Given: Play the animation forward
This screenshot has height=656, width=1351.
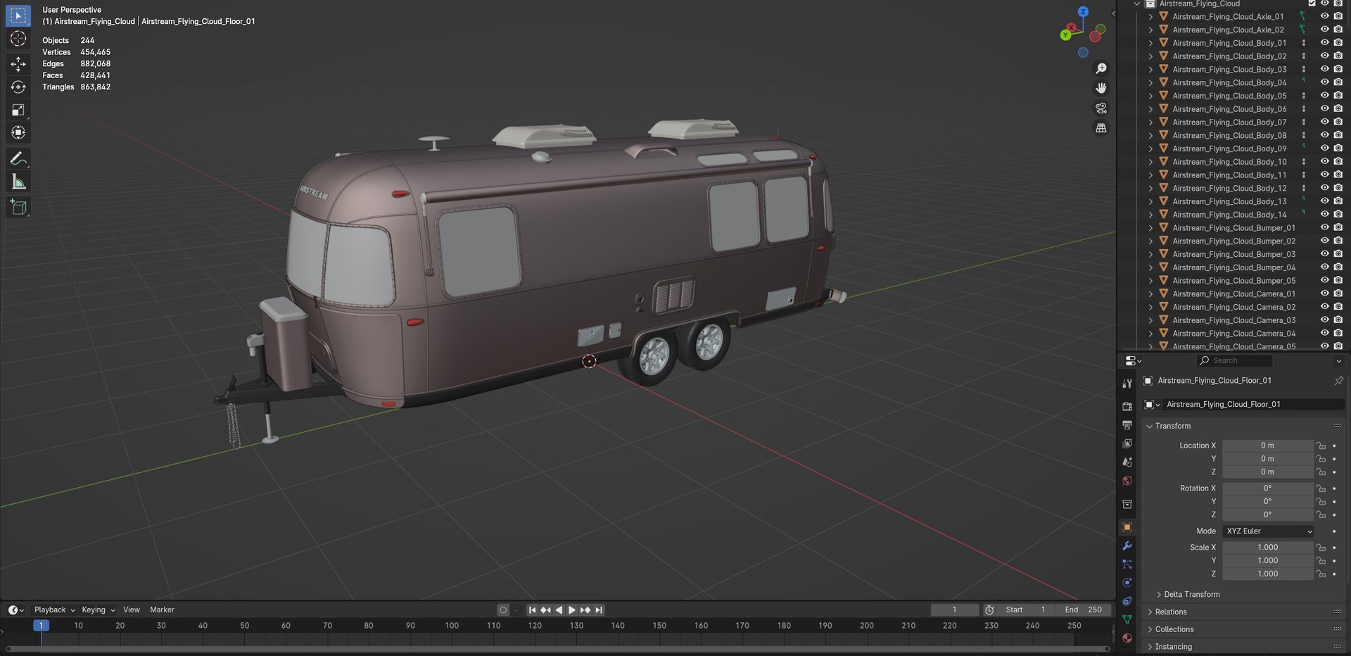Looking at the screenshot, I should [572, 610].
